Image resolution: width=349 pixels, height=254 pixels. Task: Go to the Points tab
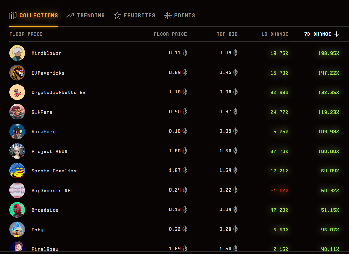click(179, 15)
